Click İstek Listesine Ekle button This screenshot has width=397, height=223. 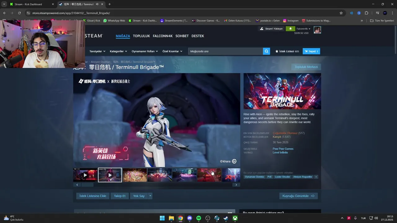tap(93, 196)
